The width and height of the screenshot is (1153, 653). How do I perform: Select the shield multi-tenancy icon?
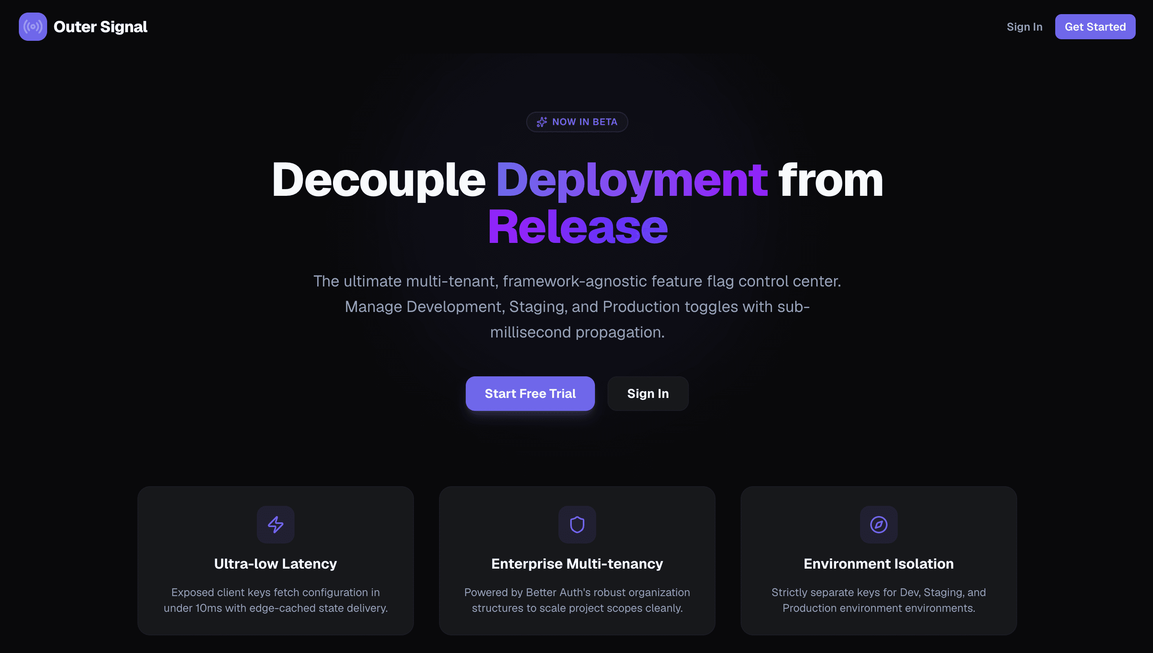[577, 524]
